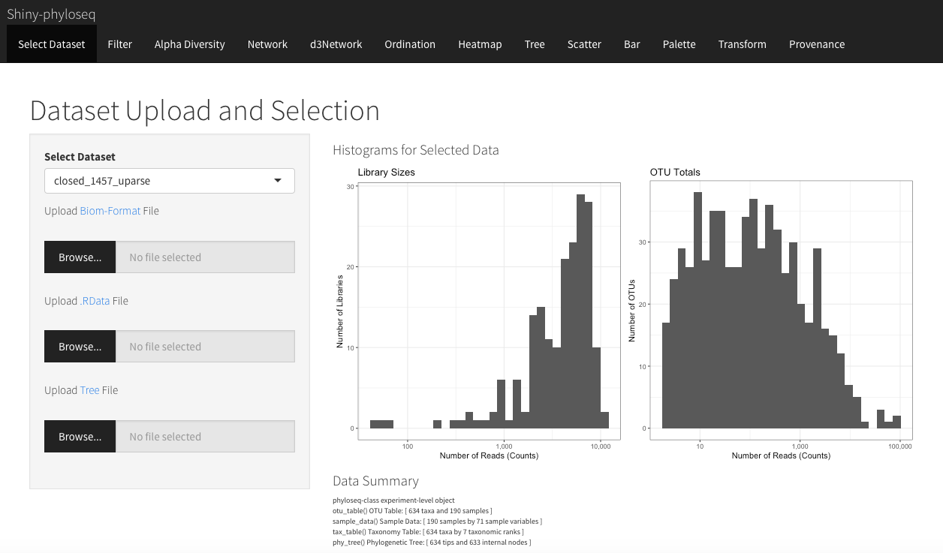Open the Scatter tab
This screenshot has height=553, width=943.
tap(584, 44)
